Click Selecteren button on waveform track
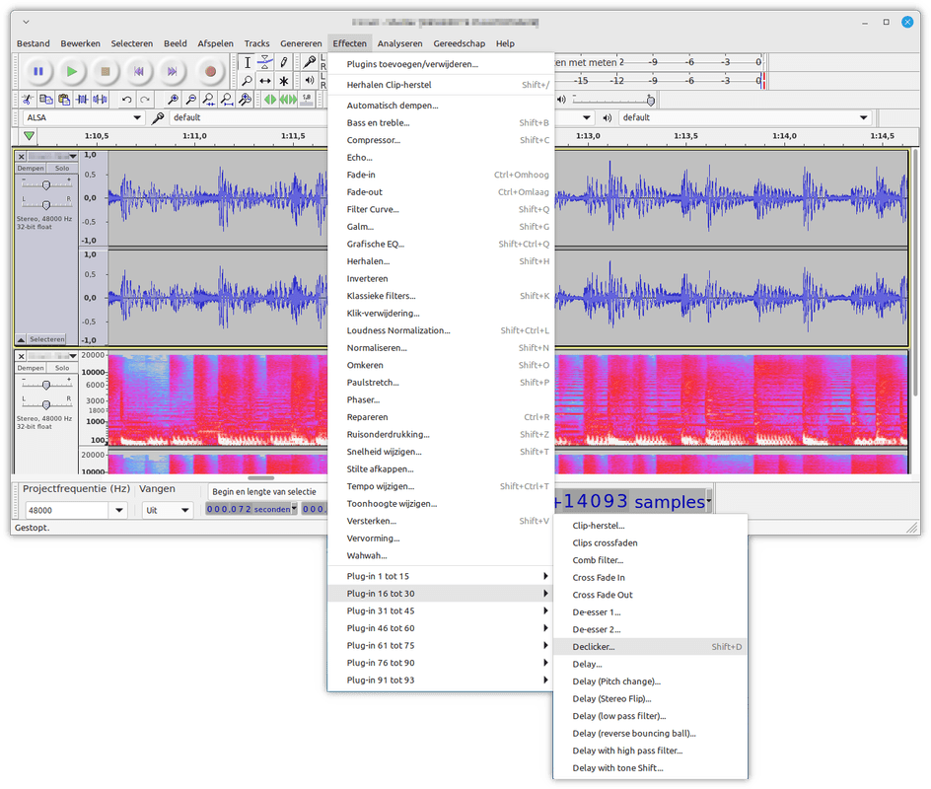The image size is (931, 789). (x=47, y=339)
